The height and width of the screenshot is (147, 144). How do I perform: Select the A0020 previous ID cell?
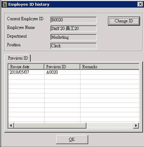(62, 72)
